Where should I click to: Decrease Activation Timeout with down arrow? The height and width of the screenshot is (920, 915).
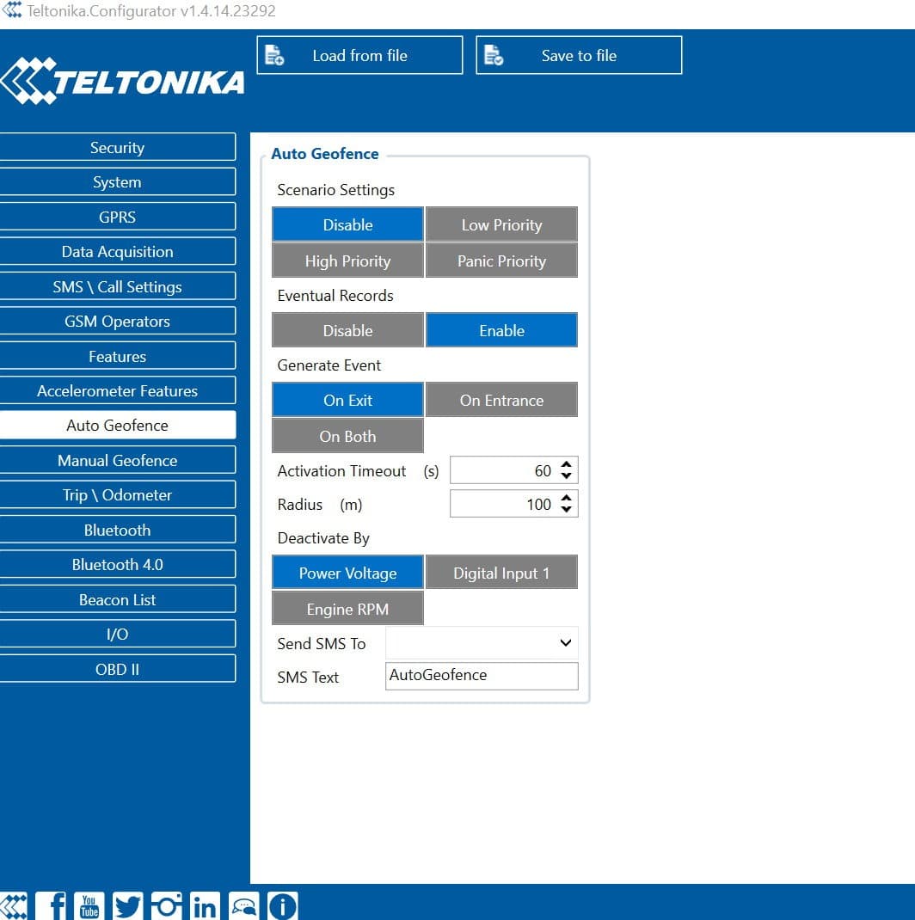point(566,475)
